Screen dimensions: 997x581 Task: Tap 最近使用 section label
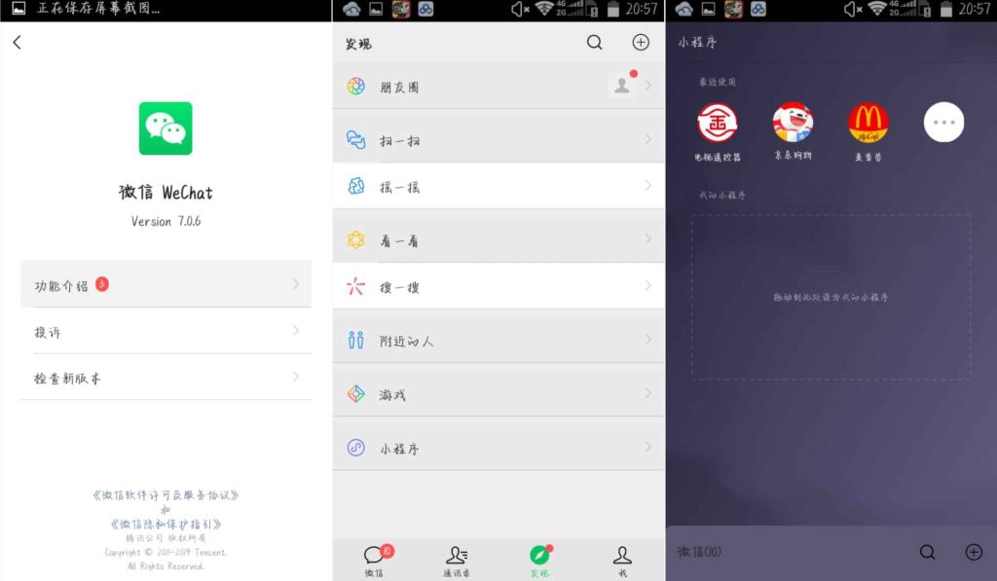pyautogui.click(x=718, y=82)
